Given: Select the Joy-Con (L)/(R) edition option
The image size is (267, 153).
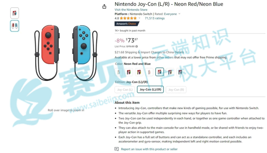Looking at the screenshot, I should pyautogui.click(x=150, y=89).
